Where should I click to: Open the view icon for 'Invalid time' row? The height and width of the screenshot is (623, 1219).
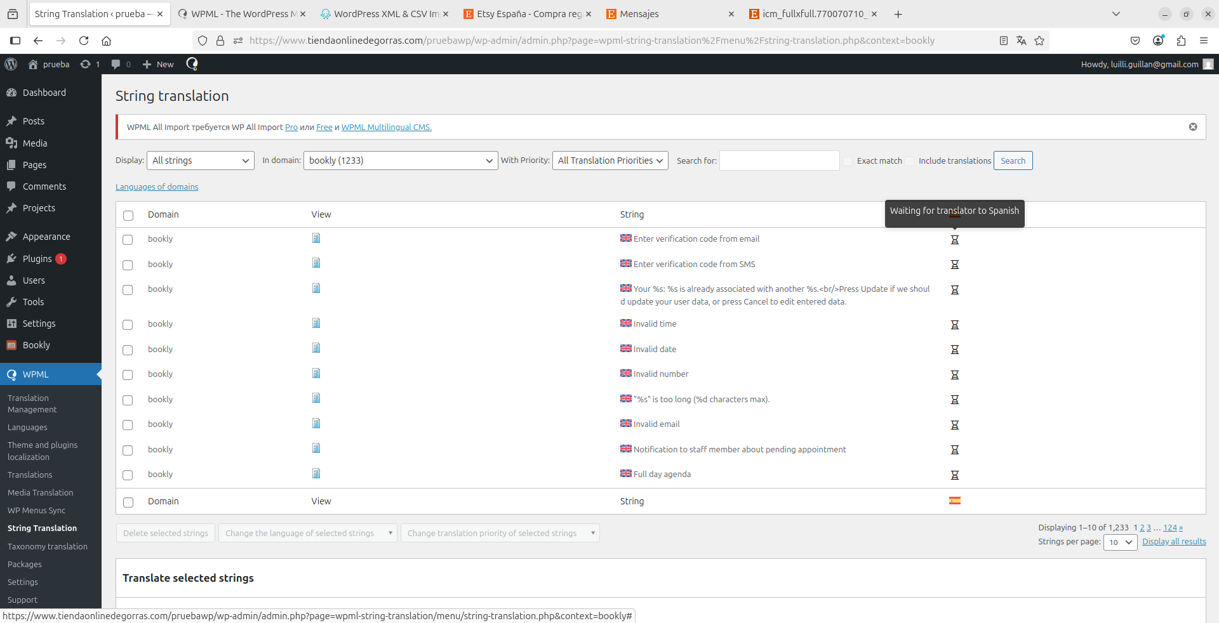[x=316, y=323]
